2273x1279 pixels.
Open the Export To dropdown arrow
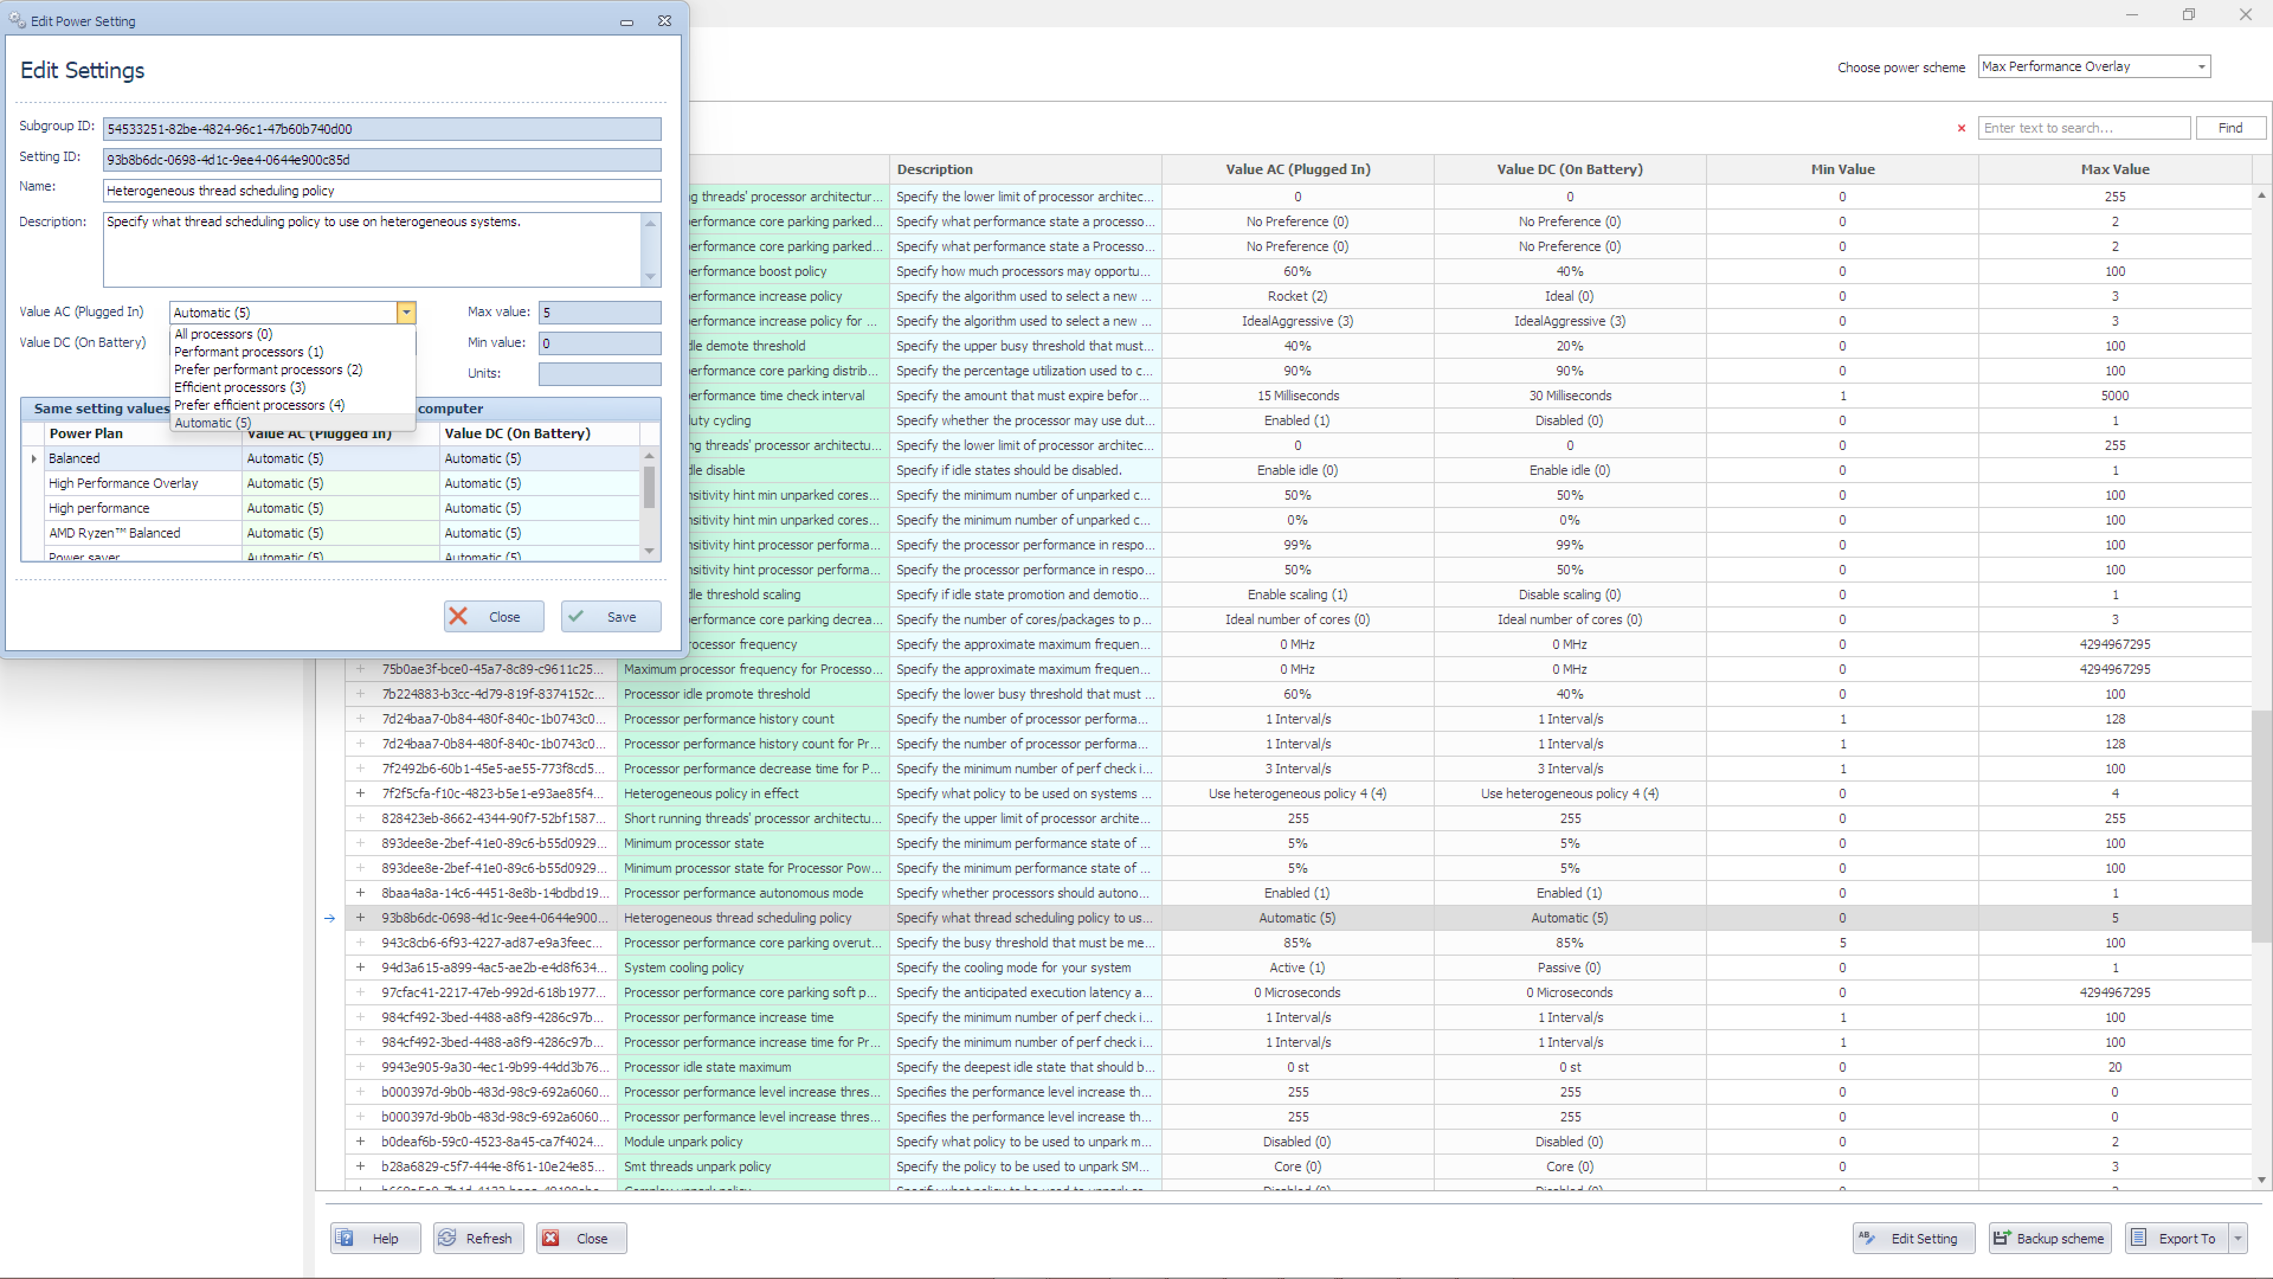2237,1238
